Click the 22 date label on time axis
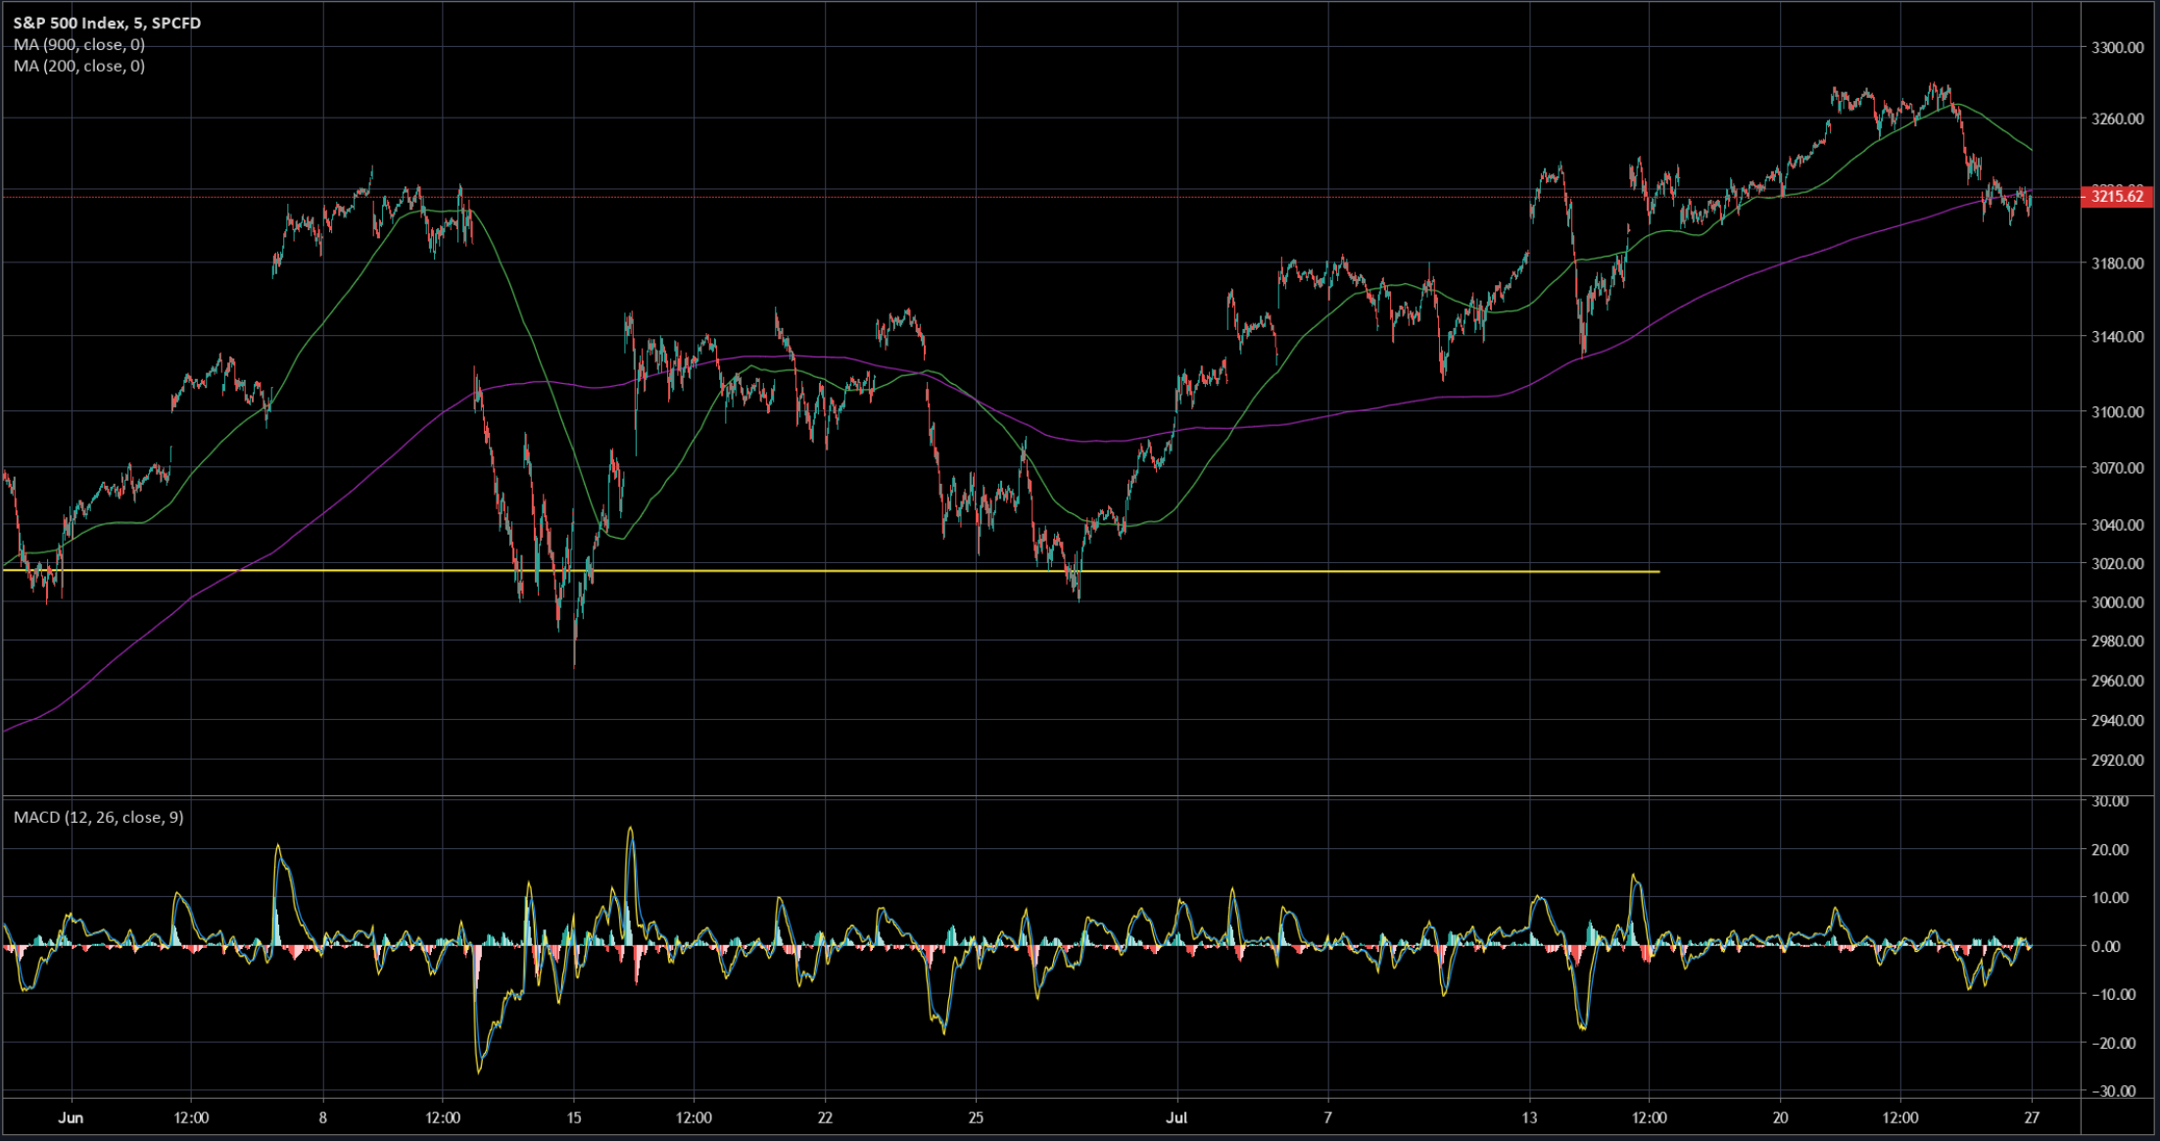2160x1141 pixels. (825, 1117)
